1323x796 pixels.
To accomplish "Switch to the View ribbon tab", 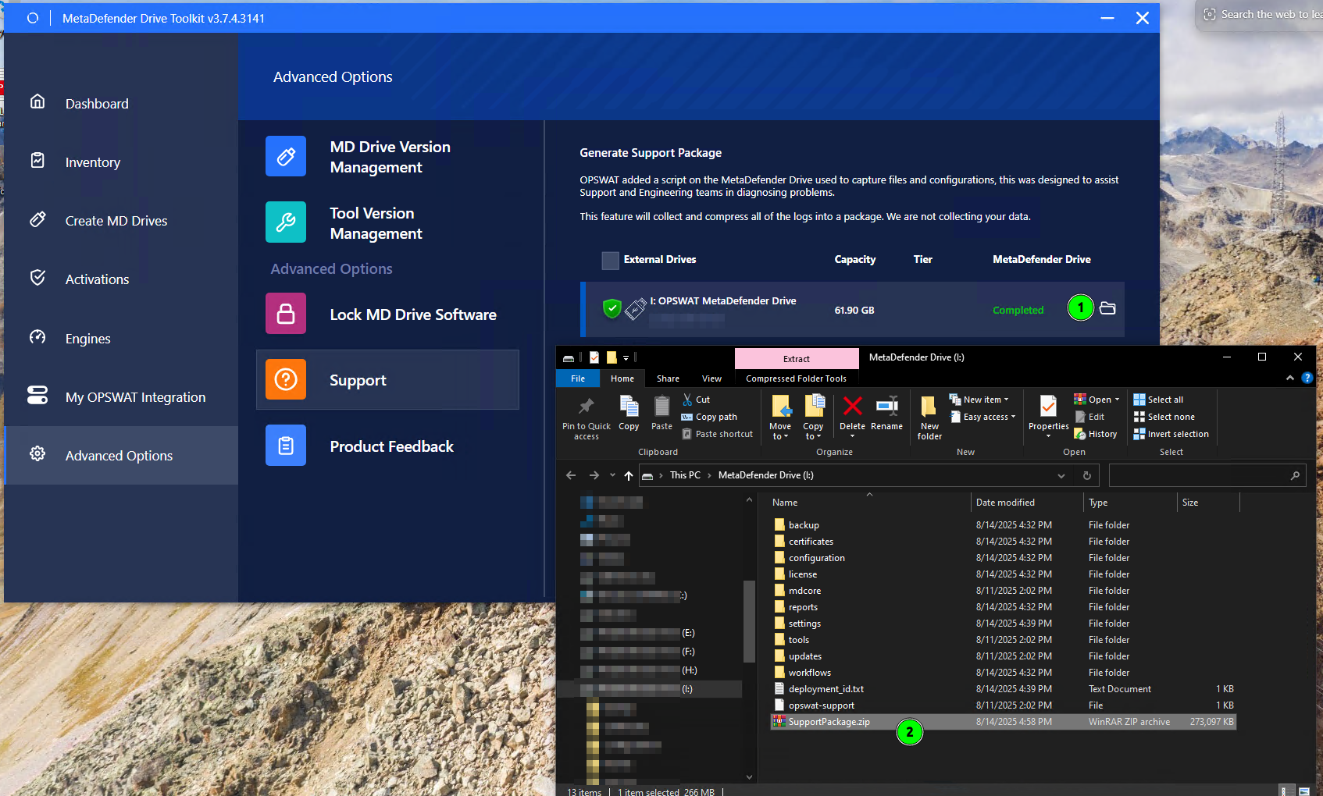I will [711, 378].
